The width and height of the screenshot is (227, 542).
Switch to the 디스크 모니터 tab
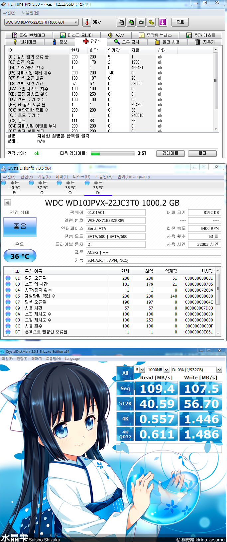coord(77,35)
